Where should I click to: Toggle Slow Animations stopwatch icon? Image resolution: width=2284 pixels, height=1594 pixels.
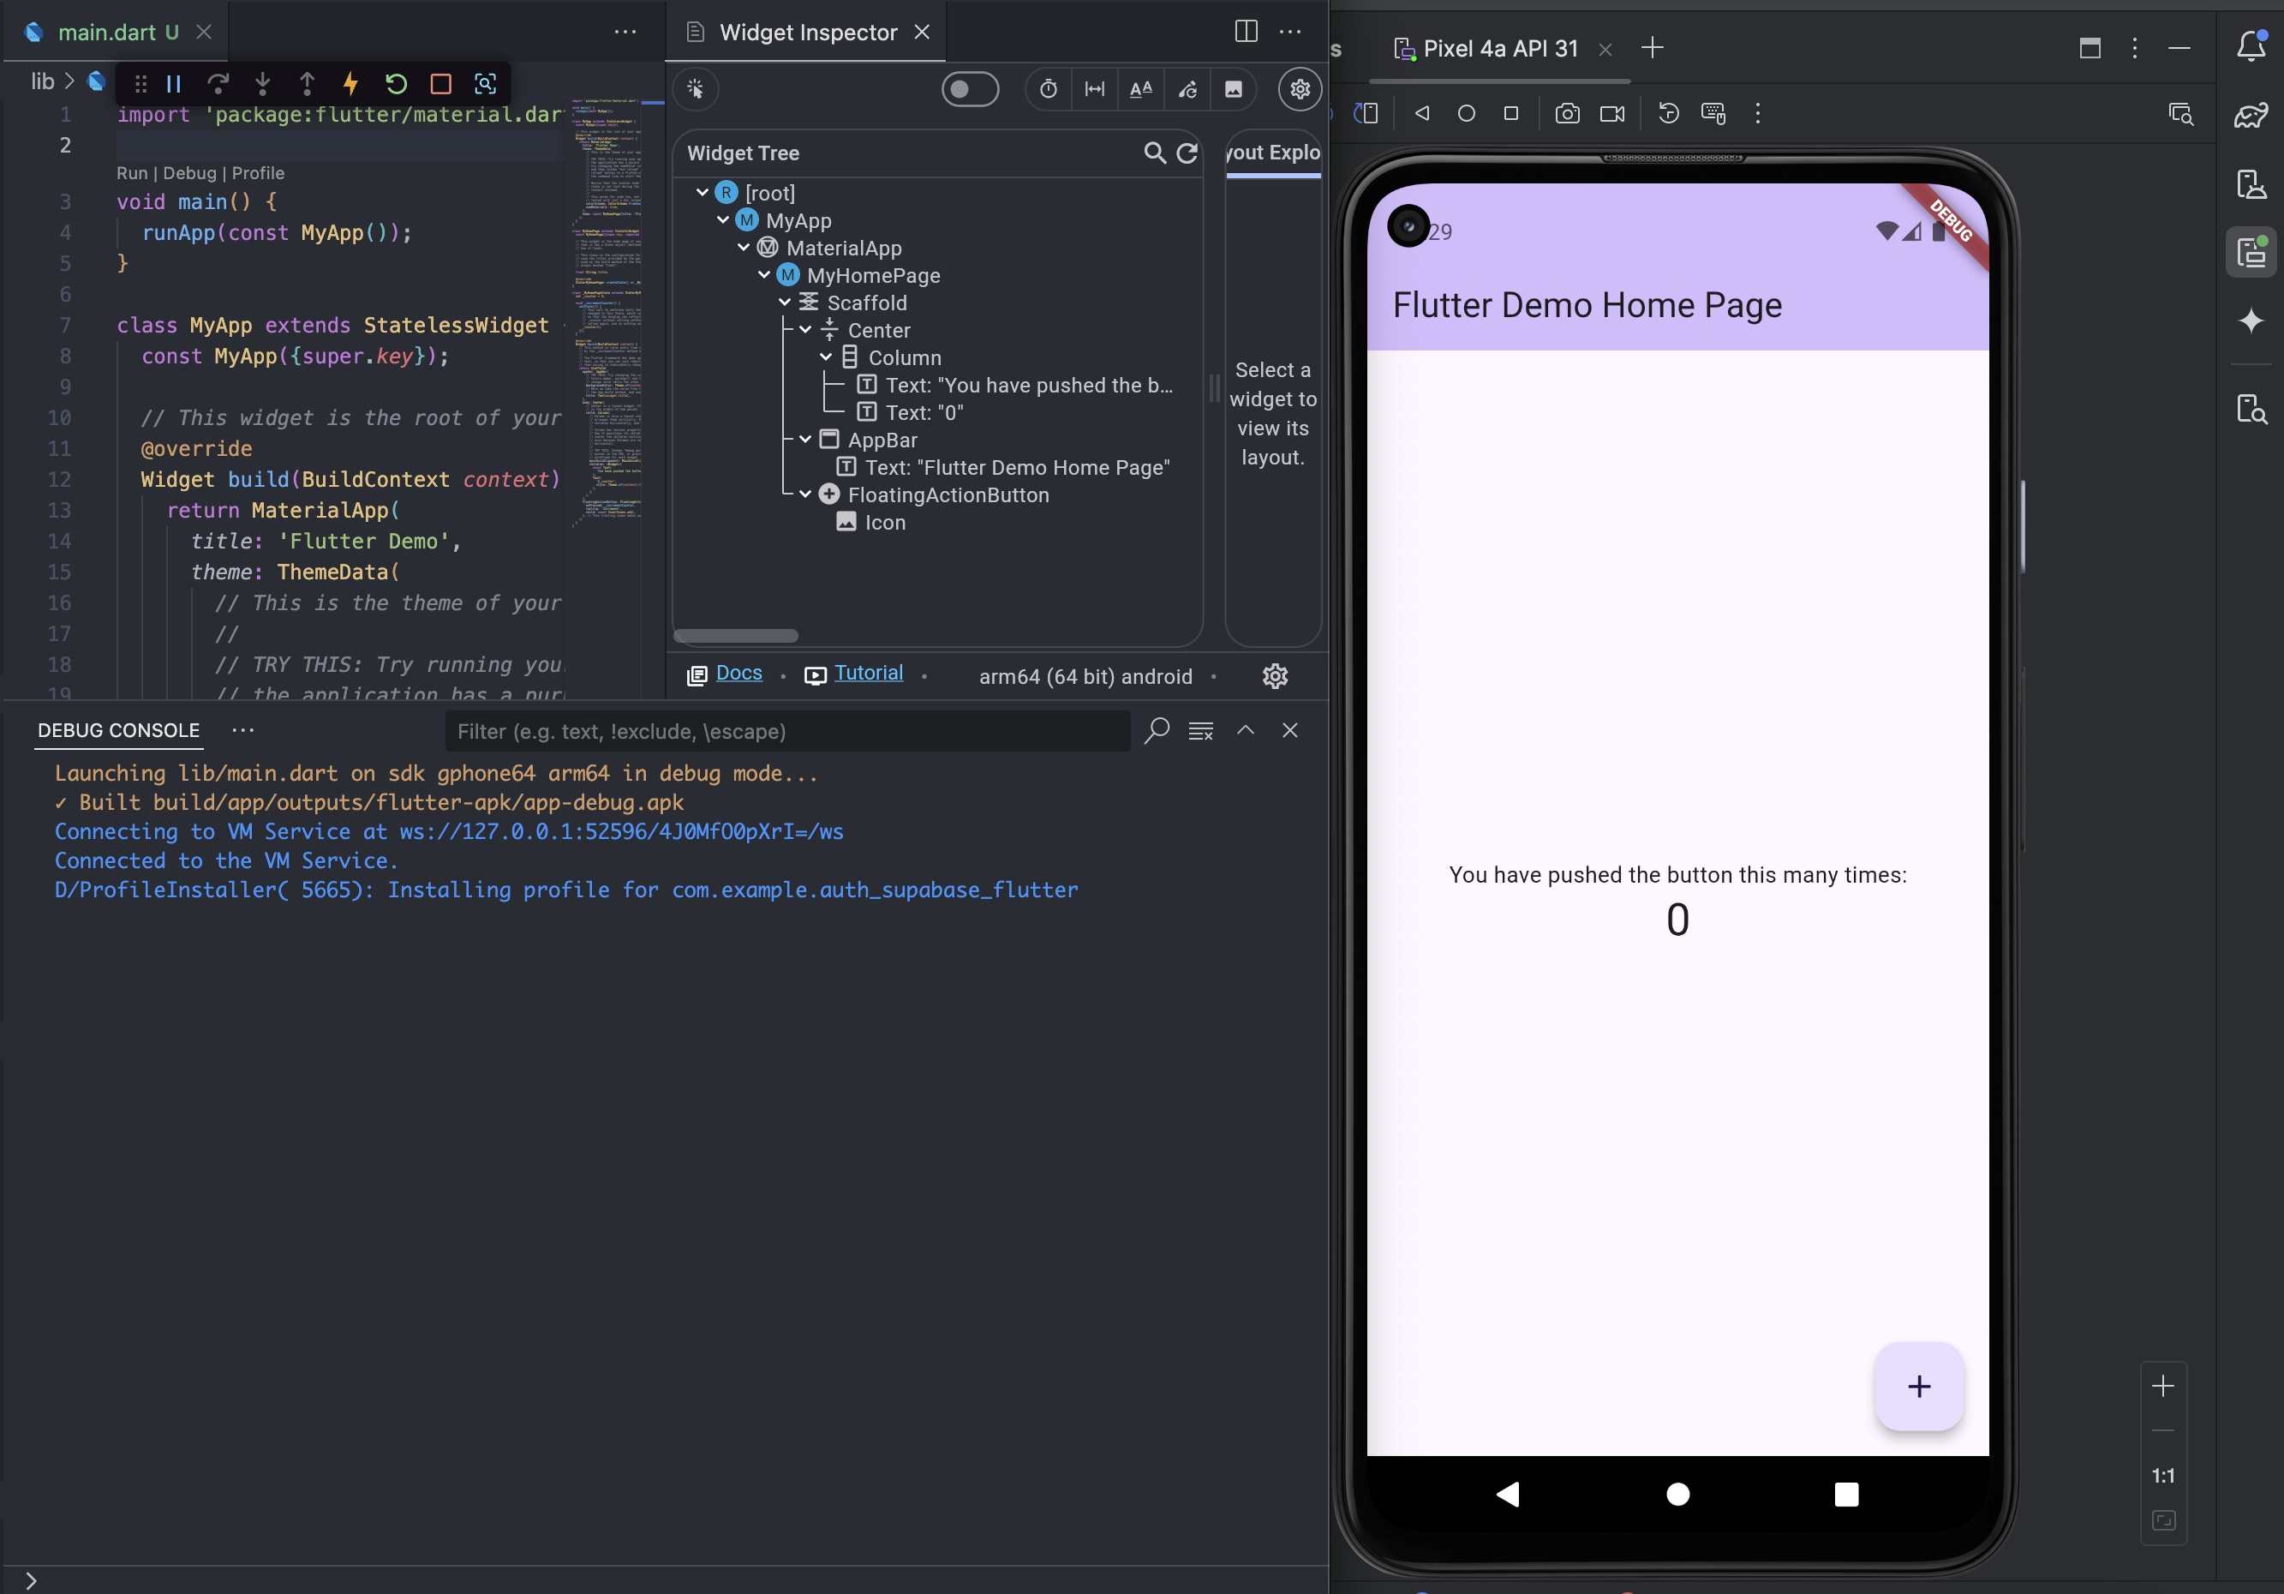(x=1049, y=89)
